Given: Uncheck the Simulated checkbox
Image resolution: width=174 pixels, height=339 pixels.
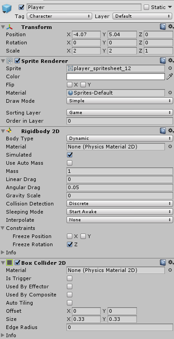Looking at the screenshot, I should pos(70,155).
